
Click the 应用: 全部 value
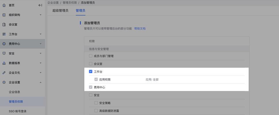pyautogui.click(x=152, y=79)
